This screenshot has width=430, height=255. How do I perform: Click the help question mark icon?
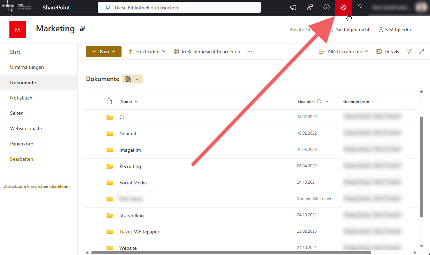[360, 8]
